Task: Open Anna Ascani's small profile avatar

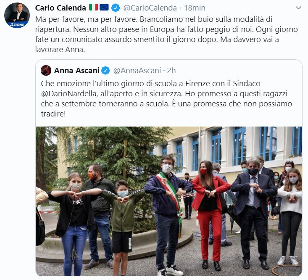Action: [x=46, y=70]
